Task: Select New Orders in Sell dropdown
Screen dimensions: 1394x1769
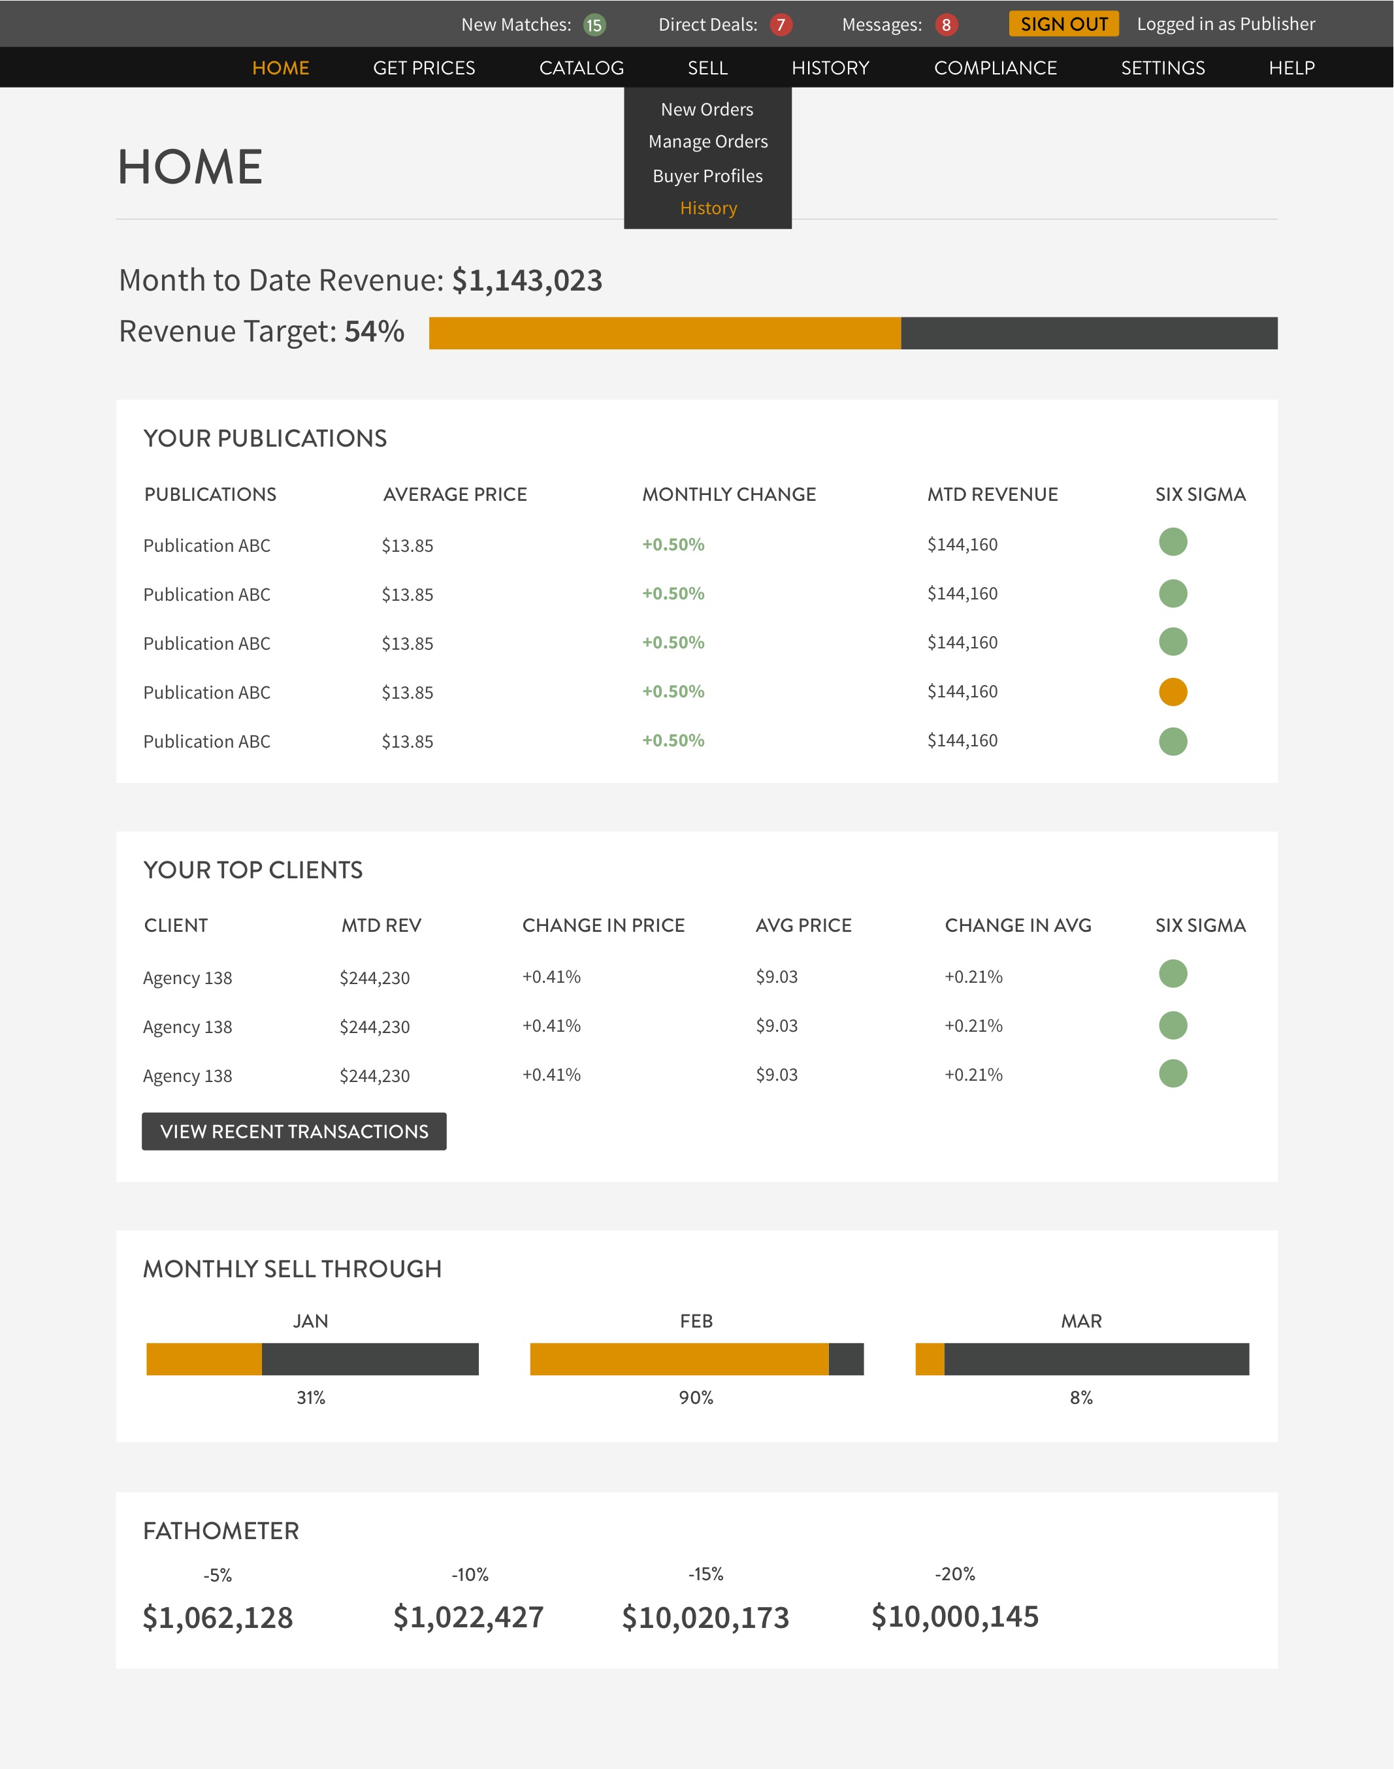Action: pos(707,109)
